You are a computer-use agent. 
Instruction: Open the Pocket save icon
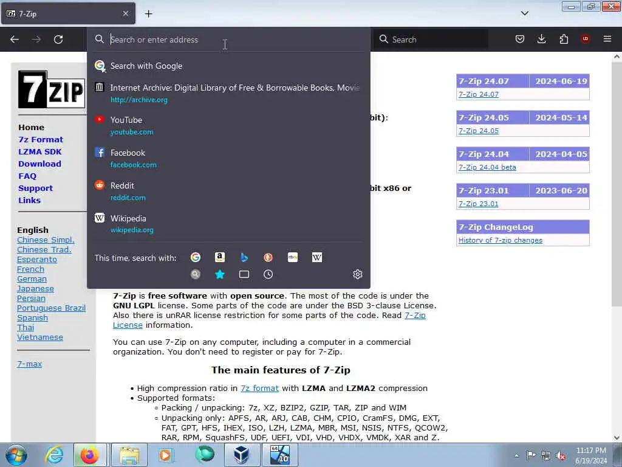tap(520, 39)
